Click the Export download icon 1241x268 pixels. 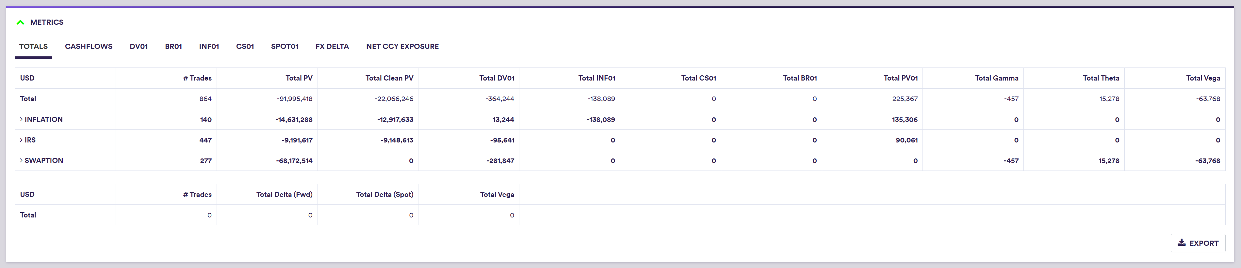[1182, 243]
